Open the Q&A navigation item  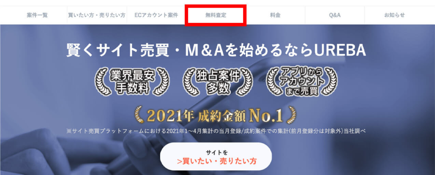coord(335,15)
